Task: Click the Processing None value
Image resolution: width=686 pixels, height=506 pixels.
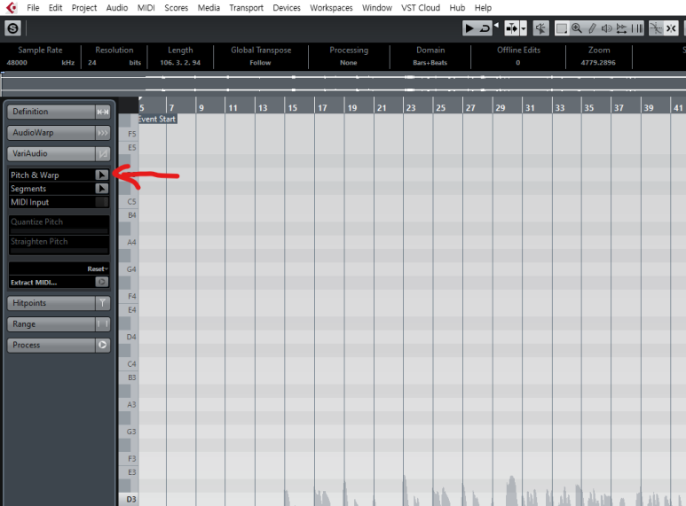Action: point(349,63)
